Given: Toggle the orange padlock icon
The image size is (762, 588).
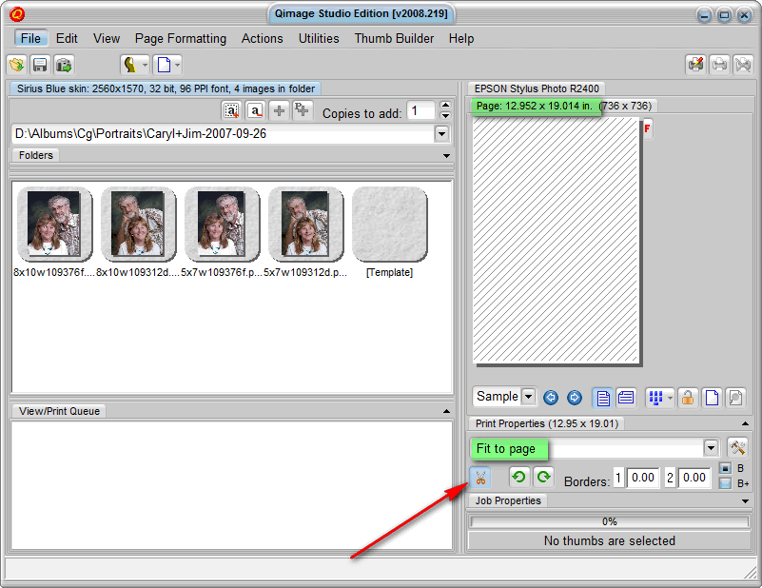Looking at the screenshot, I should (688, 398).
